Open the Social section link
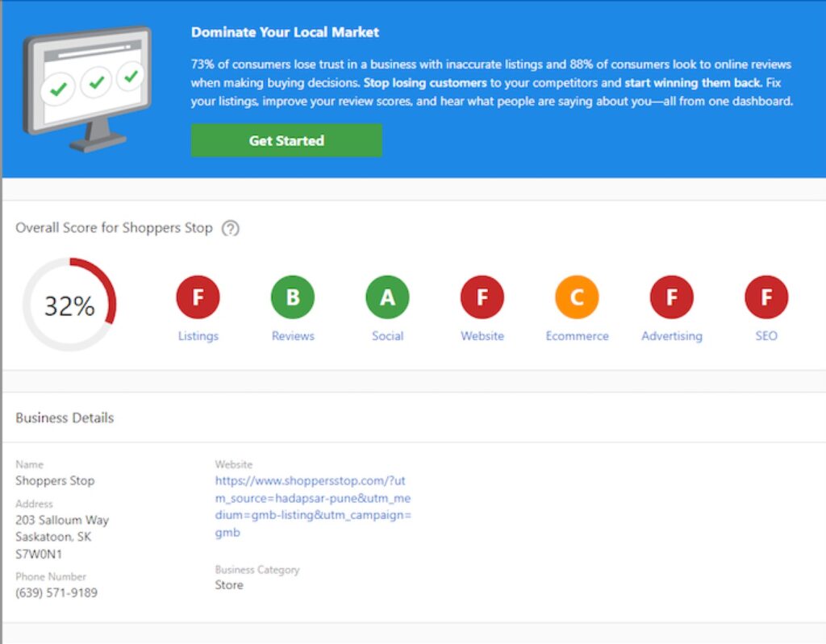This screenshot has width=826, height=644. tap(388, 336)
